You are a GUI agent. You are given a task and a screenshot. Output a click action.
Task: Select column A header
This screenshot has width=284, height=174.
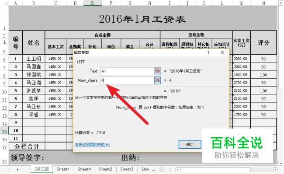(16, 3)
